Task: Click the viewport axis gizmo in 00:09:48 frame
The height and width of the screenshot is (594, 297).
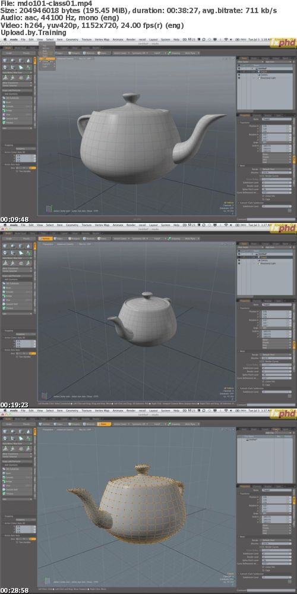Action: coord(49,208)
